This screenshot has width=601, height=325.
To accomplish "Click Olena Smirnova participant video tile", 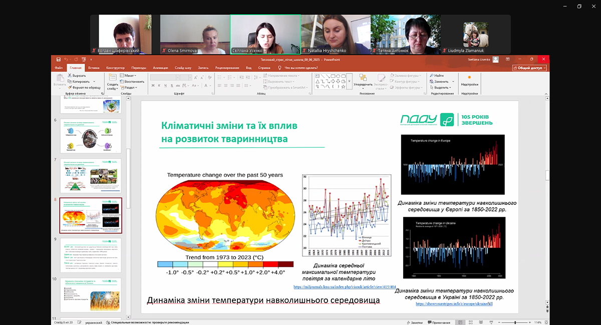I will [195, 34].
